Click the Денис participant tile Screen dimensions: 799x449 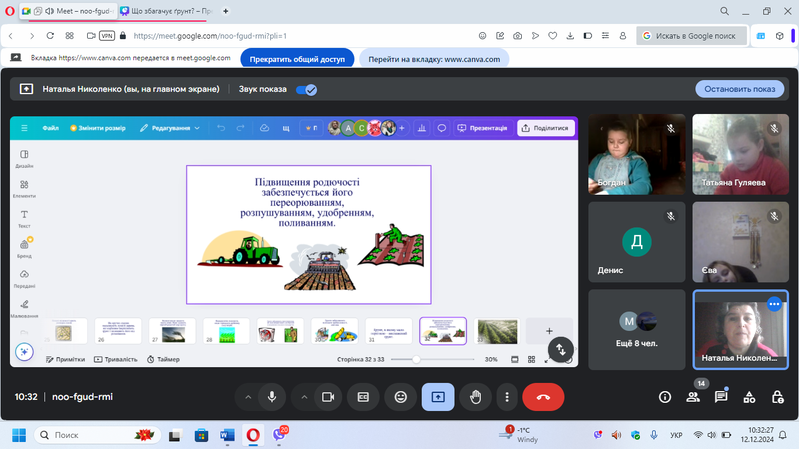[637, 242]
